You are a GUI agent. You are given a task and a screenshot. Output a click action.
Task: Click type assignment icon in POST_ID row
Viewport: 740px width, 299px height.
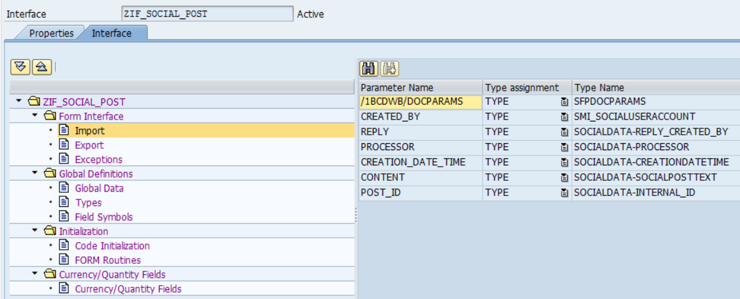point(564,193)
